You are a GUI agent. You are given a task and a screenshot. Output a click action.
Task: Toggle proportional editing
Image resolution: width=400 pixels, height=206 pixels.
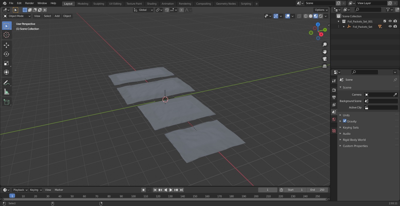[x=182, y=10]
